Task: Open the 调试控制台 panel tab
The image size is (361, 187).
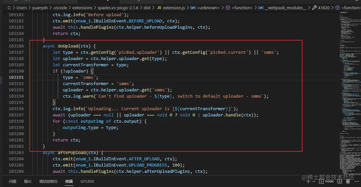Action: tap(48, 181)
